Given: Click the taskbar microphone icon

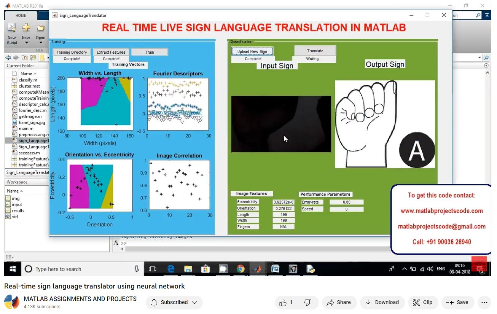Looking at the screenshot, I should click(137, 269).
